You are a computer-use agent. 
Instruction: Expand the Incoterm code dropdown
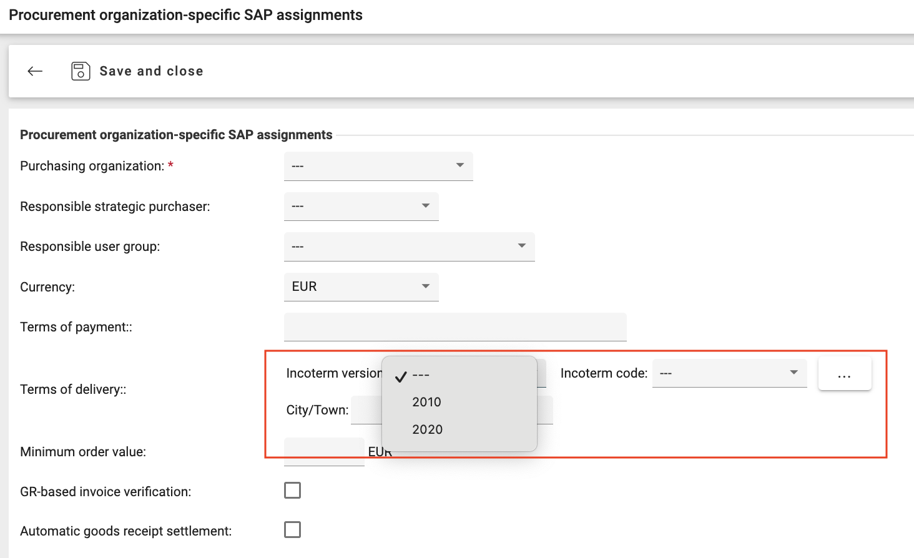click(x=729, y=373)
